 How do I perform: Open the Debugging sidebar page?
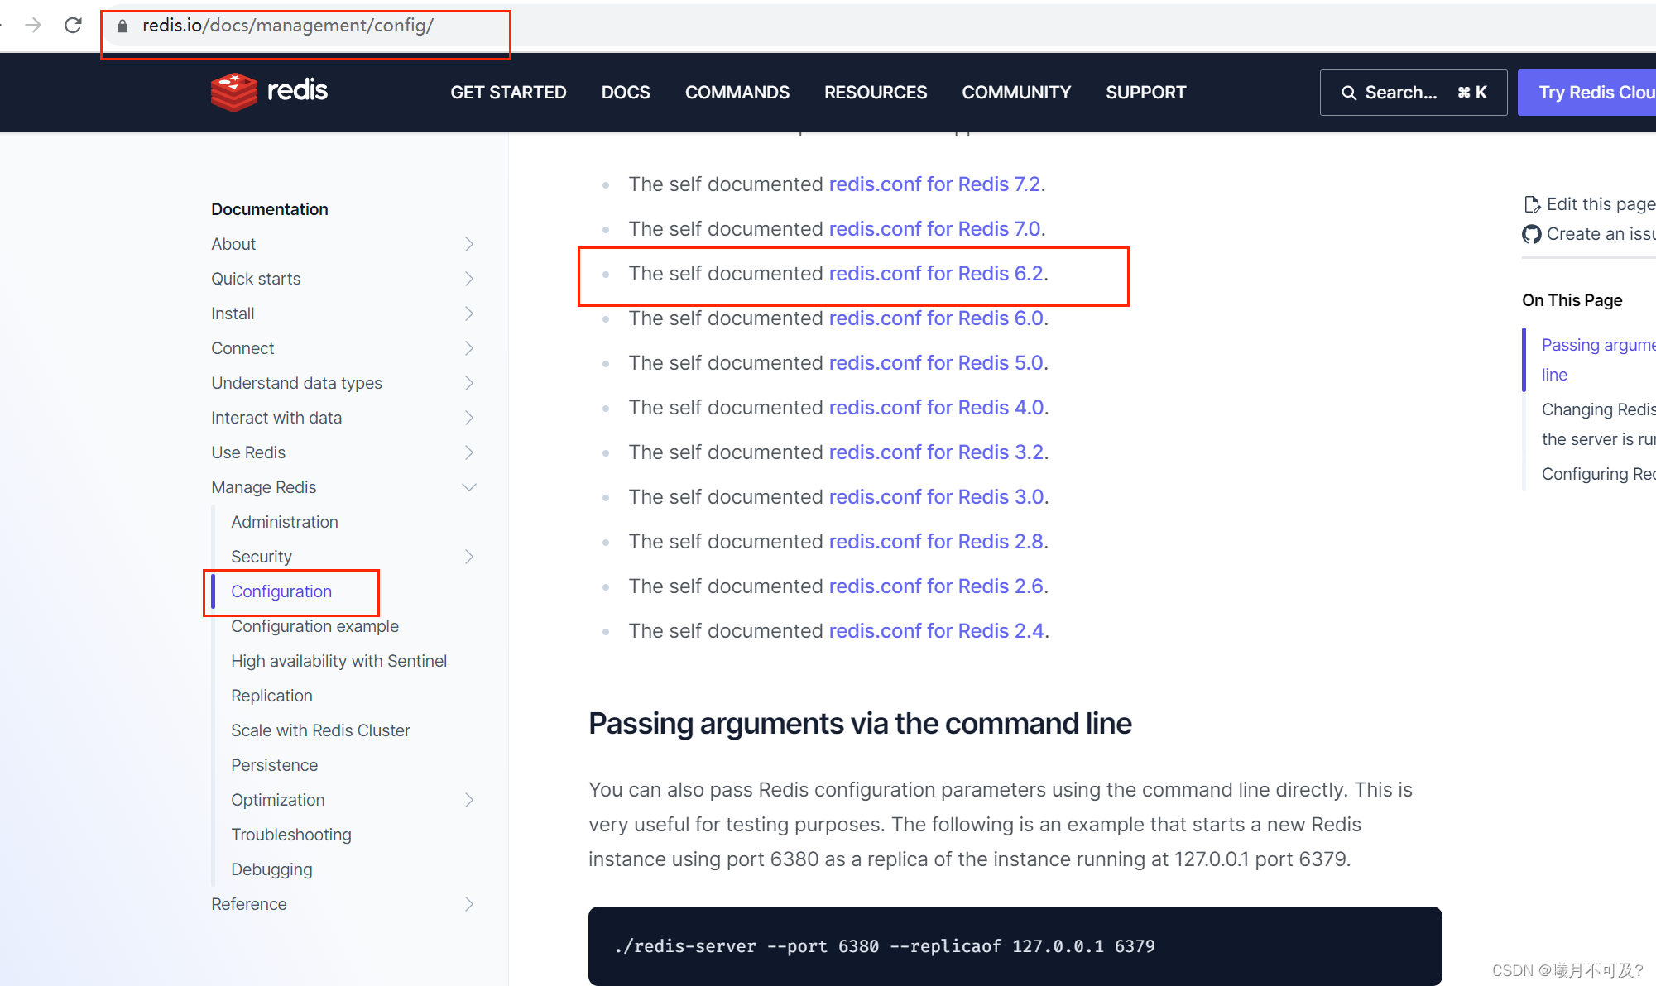(x=271, y=869)
